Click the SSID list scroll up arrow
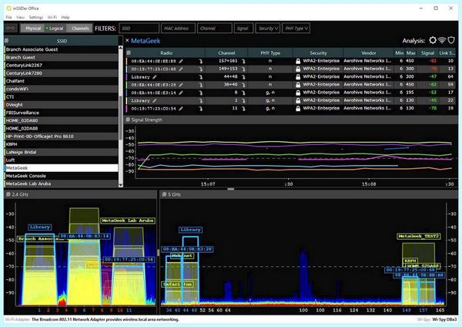Viewport: 462px width, 327px height. pyautogui.click(x=121, y=48)
